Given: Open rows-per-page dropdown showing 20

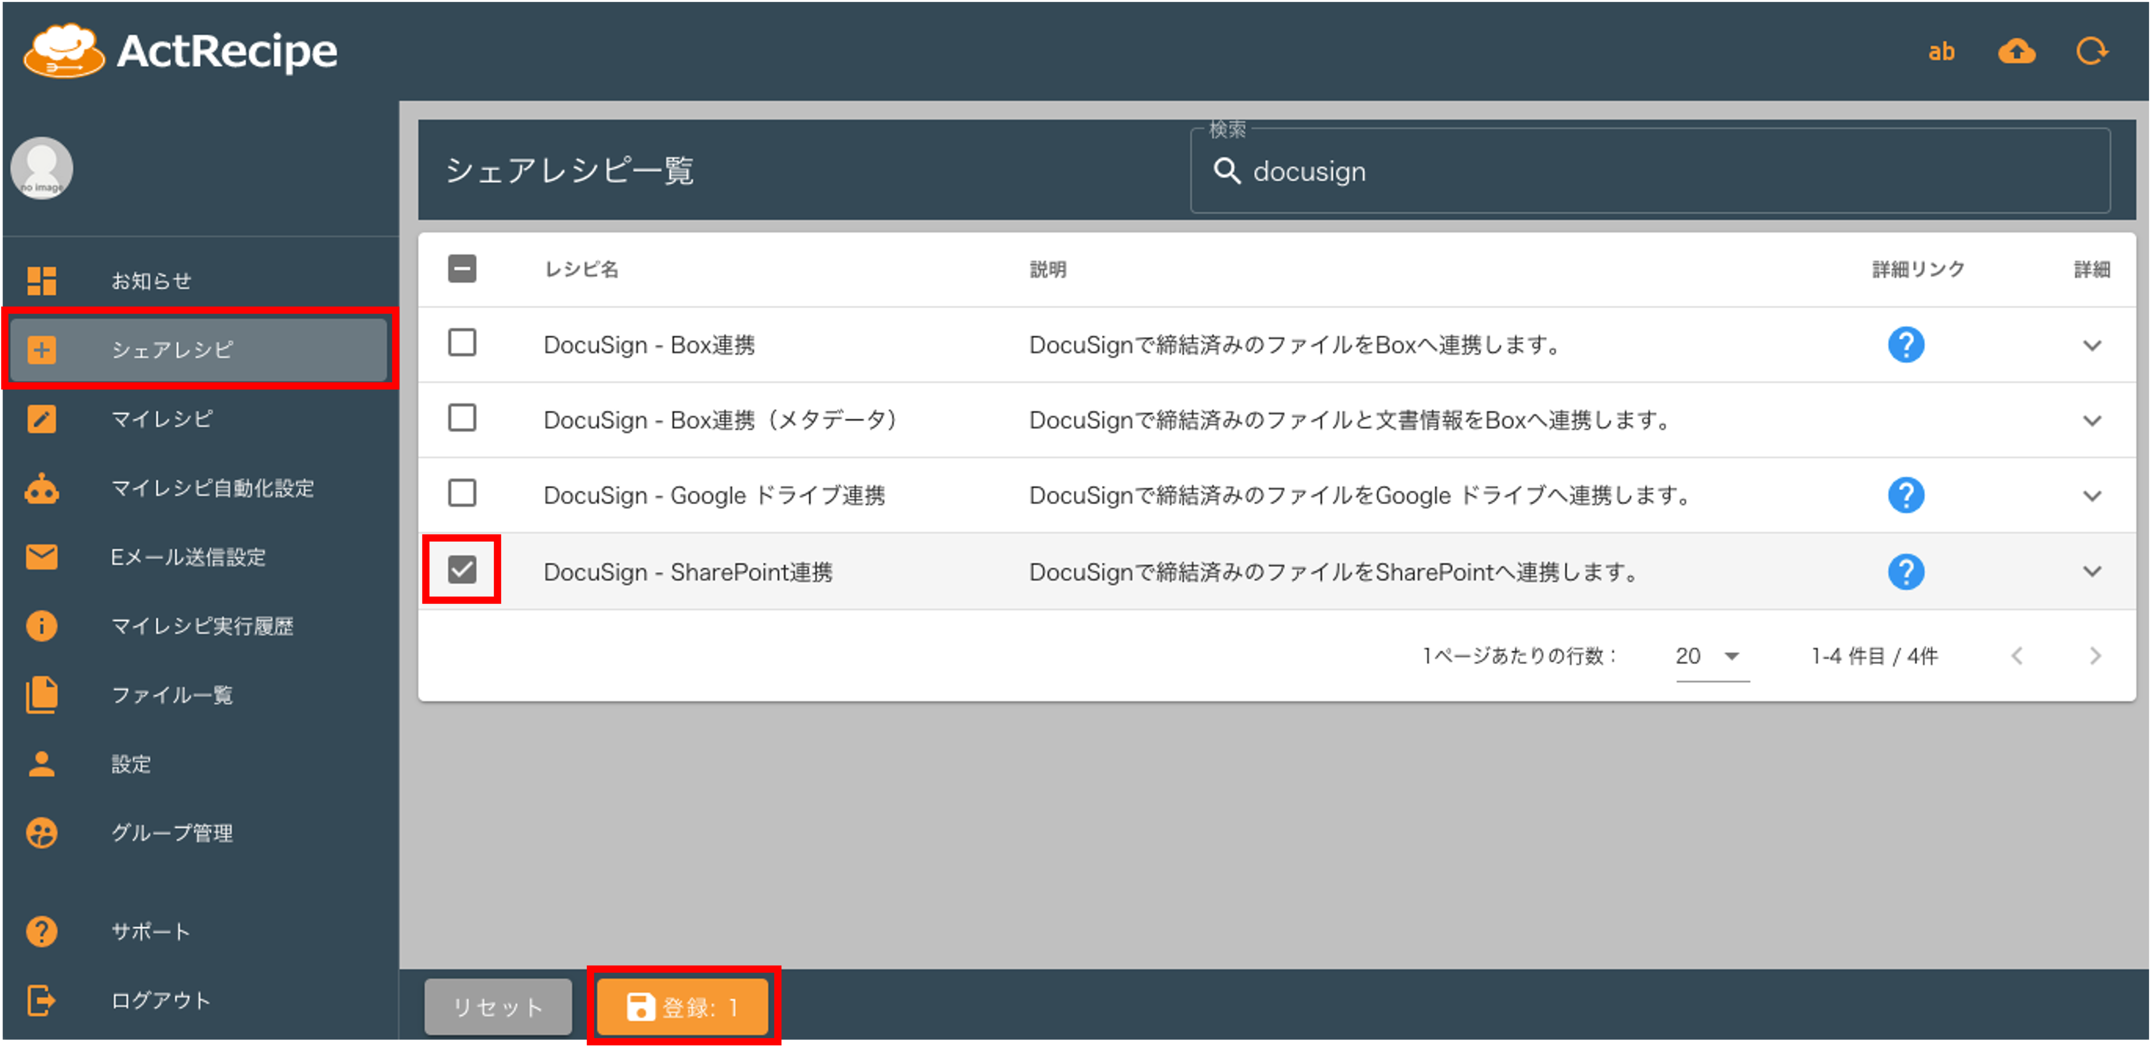Looking at the screenshot, I should point(1712,657).
